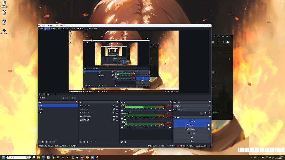
Task: Hide the display capture source at the bottom
Action: pyautogui.click(x=114, y=120)
